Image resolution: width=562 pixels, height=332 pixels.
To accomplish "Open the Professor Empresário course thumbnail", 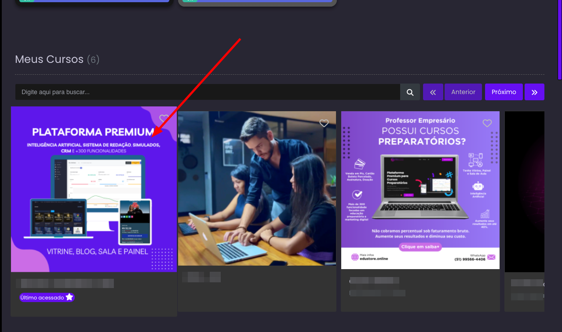I will 420,190.
